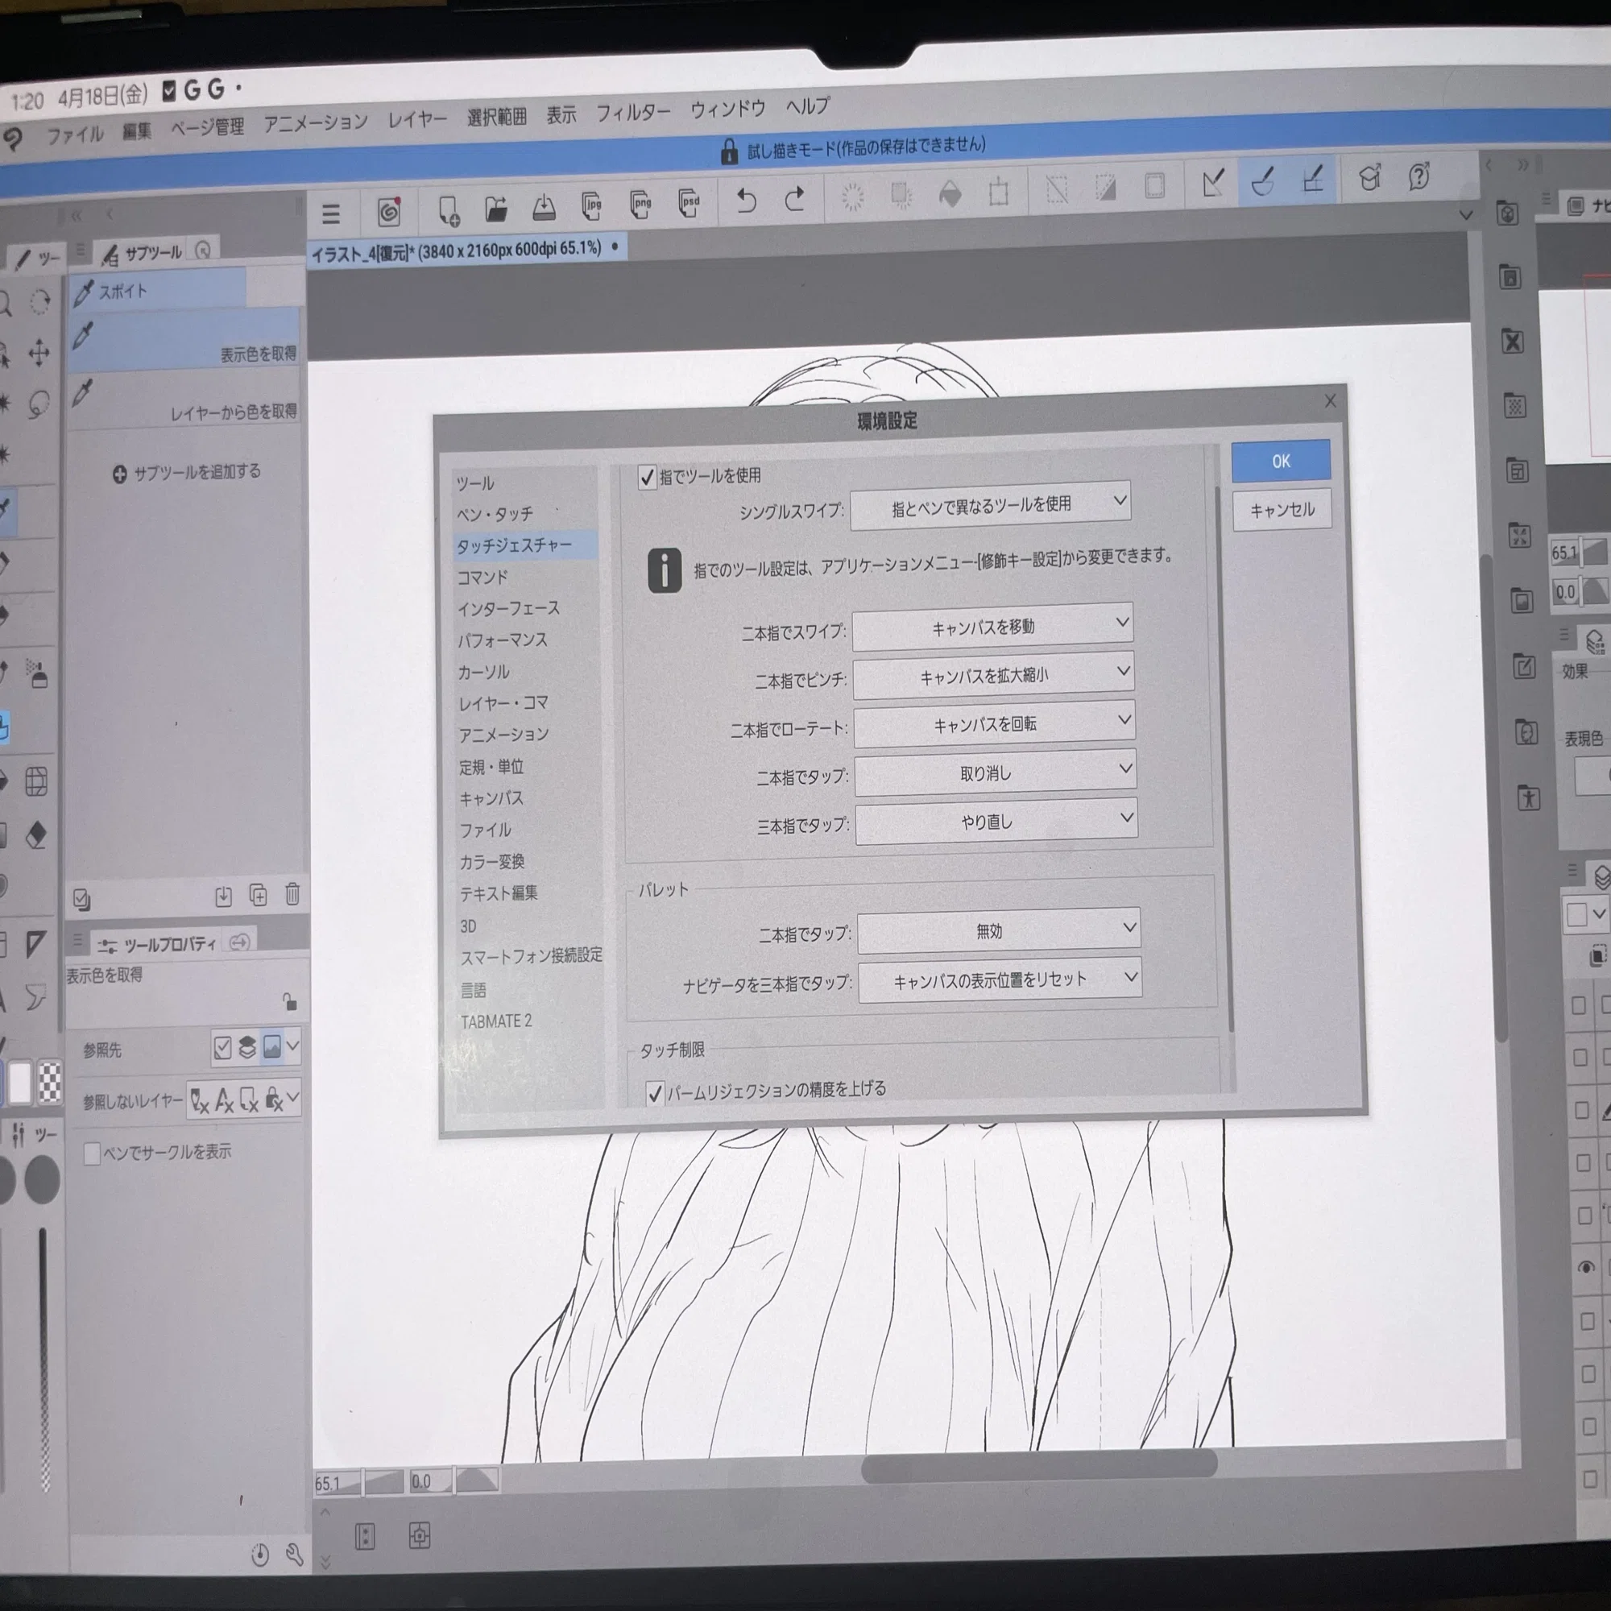Viewport: 1611px width, 1611px height.
Task: Open ナビゲータを三本指でタップ dropdown
Action: click(1000, 979)
